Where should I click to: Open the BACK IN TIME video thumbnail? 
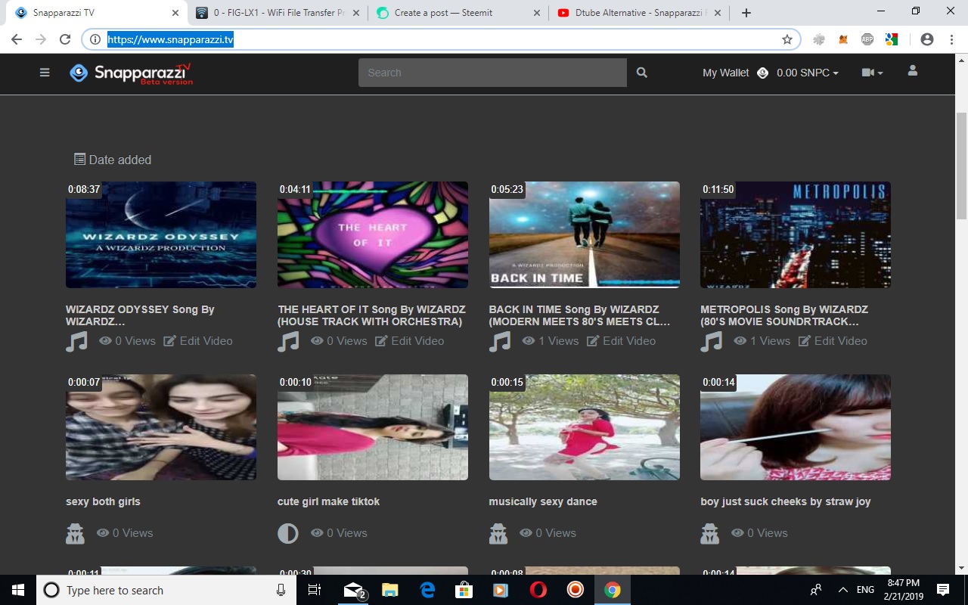(x=584, y=234)
